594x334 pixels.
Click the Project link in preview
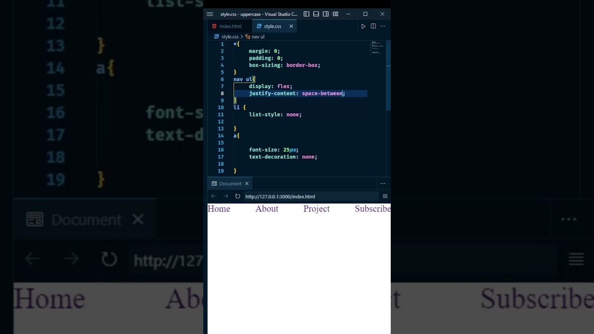[x=316, y=209]
